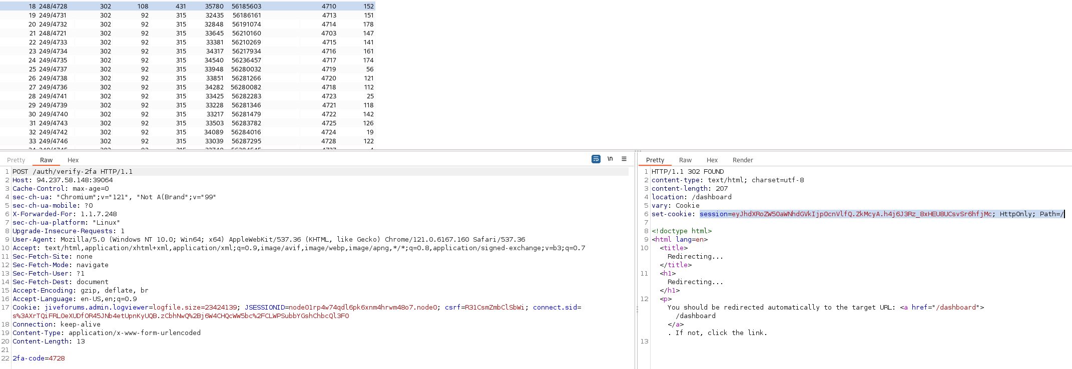
Task: Open the request pane hamburger options menu
Action: point(624,159)
